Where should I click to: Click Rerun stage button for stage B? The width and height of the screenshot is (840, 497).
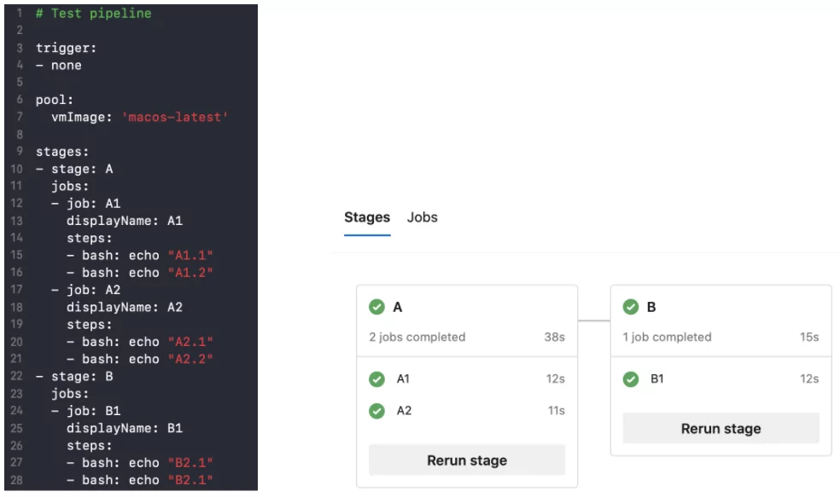tap(720, 429)
